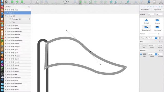
Task: Delete unused fills with trash icon
Action: [159, 42]
